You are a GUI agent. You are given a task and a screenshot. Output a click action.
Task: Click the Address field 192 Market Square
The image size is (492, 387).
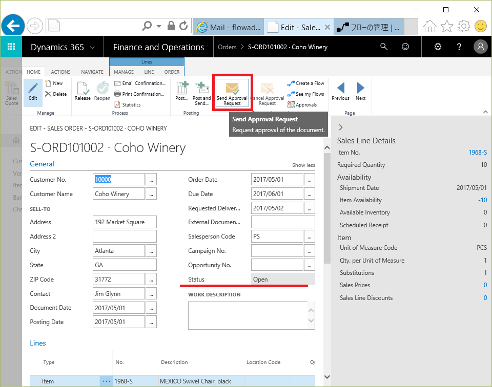click(x=125, y=222)
